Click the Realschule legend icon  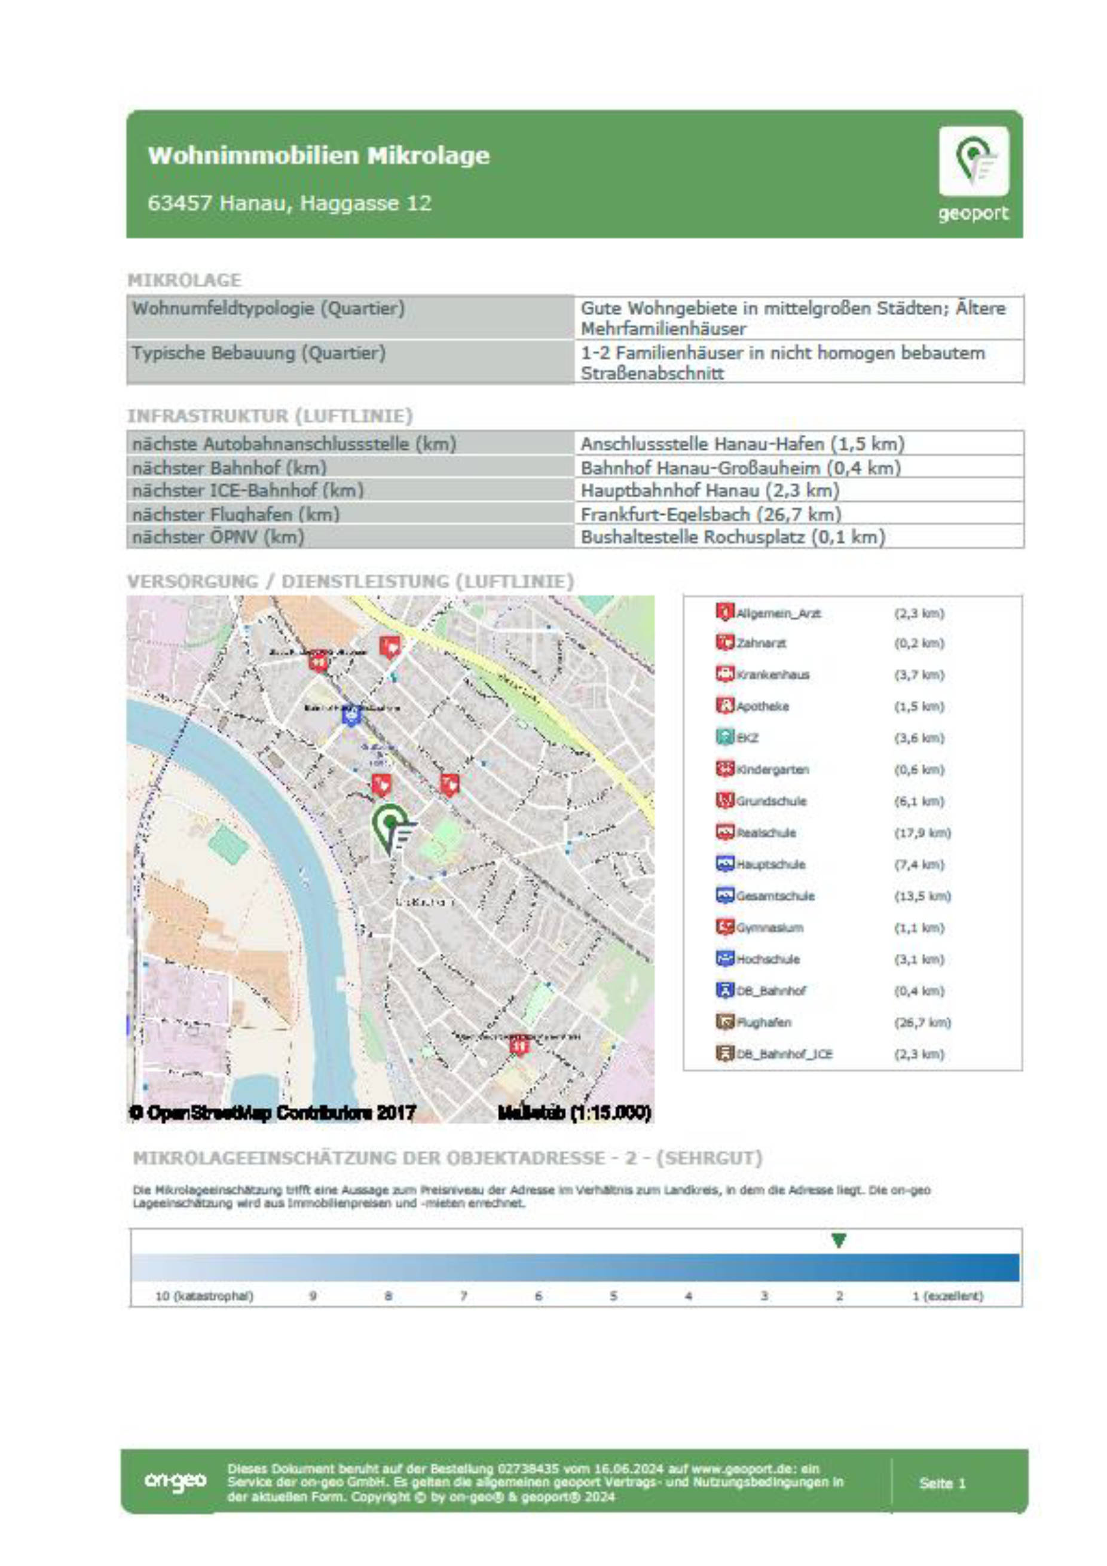pyautogui.click(x=724, y=832)
